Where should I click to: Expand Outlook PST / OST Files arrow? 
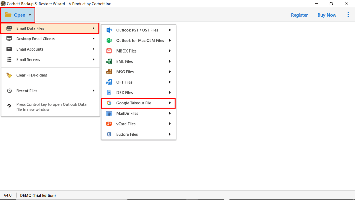click(170, 30)
